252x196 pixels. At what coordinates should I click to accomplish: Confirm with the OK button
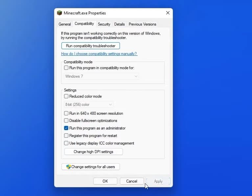(x=105, y=181)
